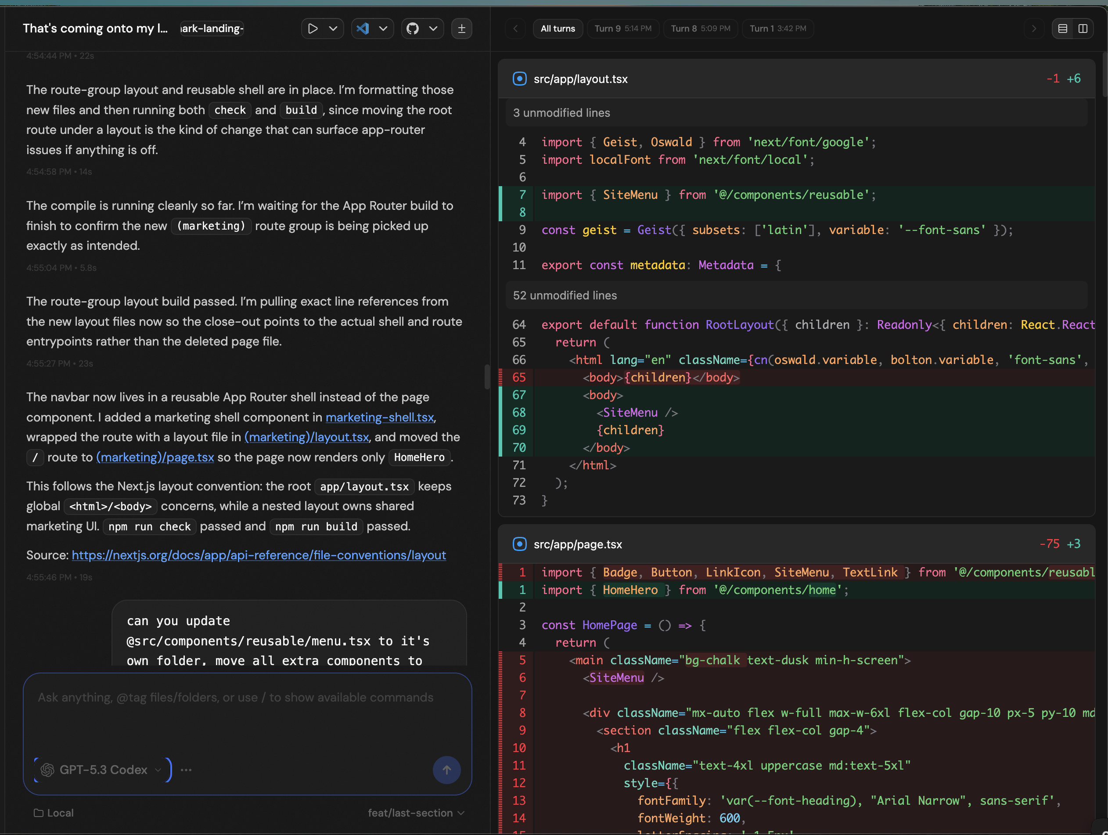This screenshot has width=1108, height=835.
Task: Open the more options ellipsis icon
Action: [186, 770]
